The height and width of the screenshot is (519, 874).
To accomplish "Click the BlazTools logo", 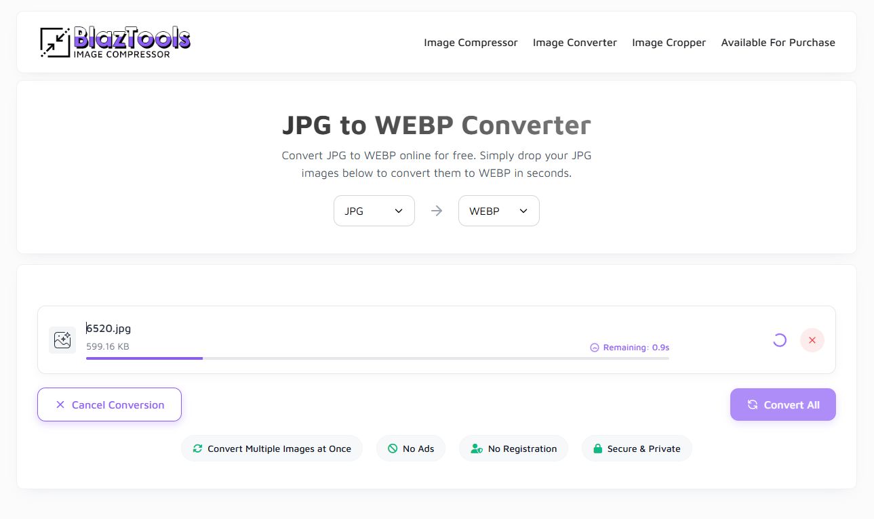I will [115, 42].
